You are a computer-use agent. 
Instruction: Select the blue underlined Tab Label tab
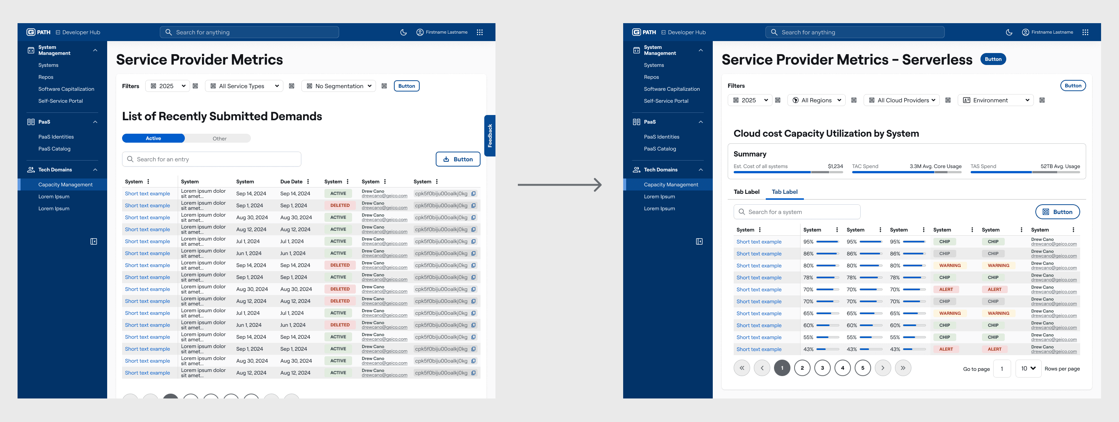pos(784,192)
